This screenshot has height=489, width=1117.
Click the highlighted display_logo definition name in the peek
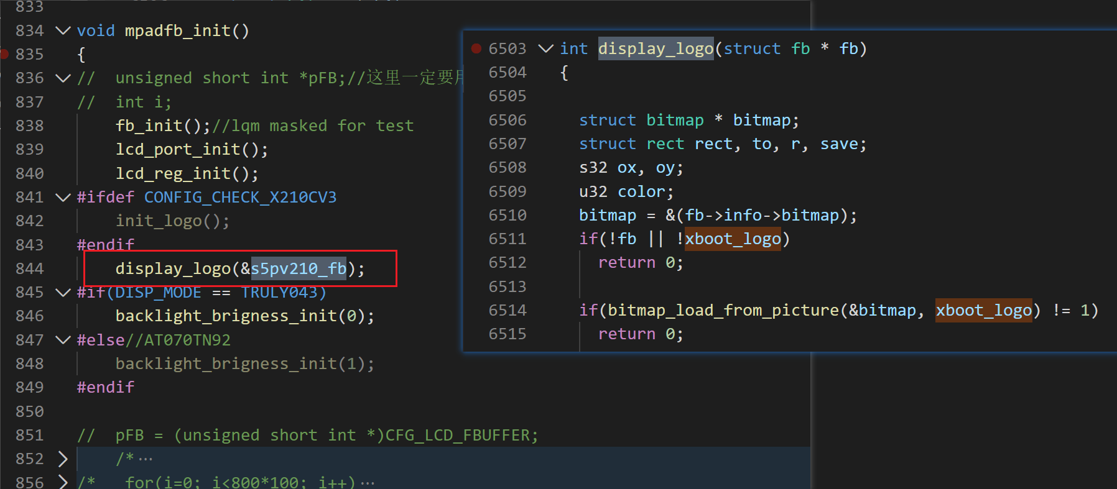coord(656,48)
